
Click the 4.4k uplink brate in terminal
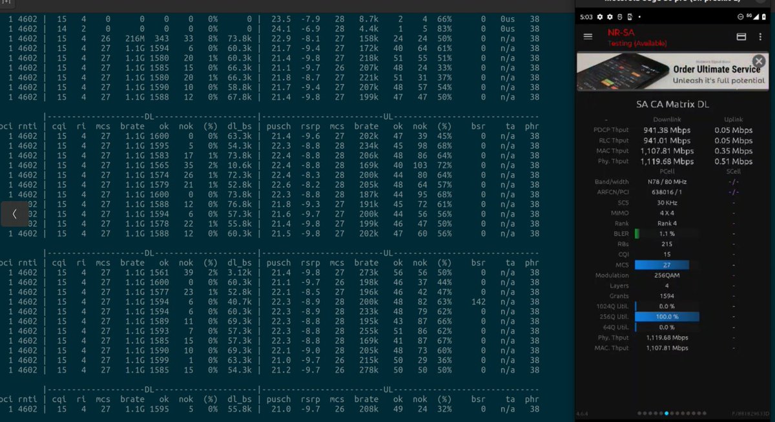tap(369, 29)
